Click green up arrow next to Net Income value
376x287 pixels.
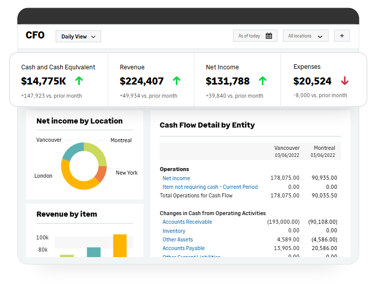tap(263, 81)
